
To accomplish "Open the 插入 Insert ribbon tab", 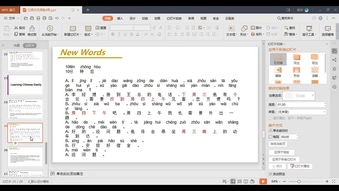I will click(x=120, y=18).
